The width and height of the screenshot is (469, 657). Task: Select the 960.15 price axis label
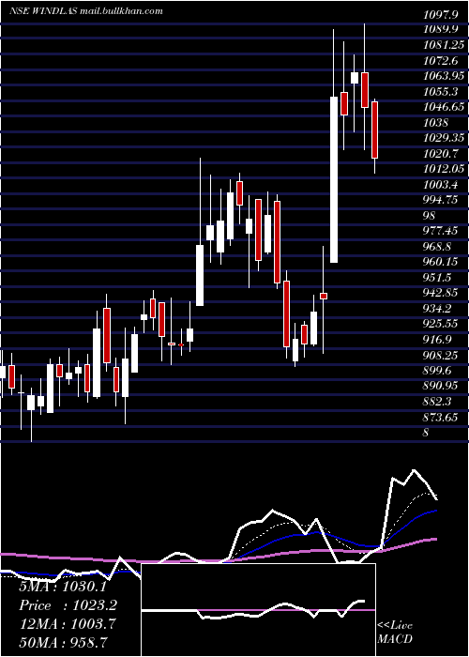click(440, 262)
